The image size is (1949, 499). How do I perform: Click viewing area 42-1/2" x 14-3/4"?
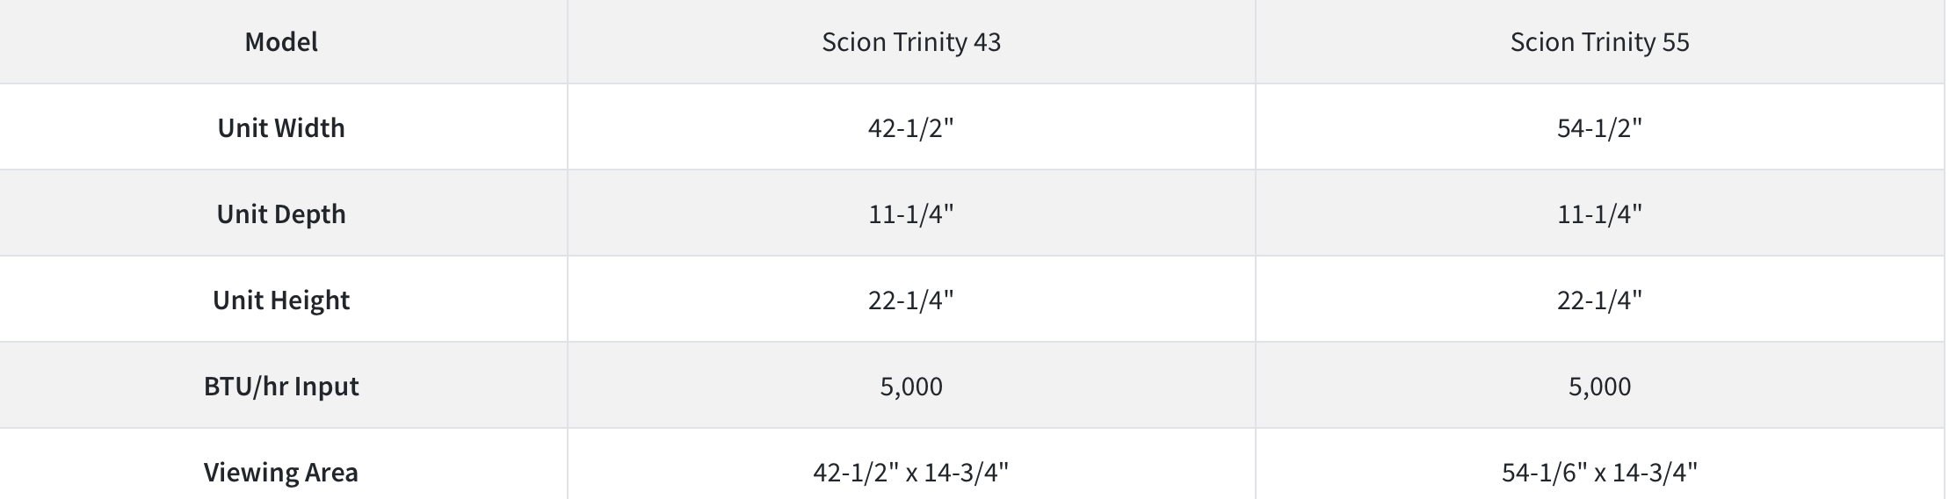tap(911, 472)
